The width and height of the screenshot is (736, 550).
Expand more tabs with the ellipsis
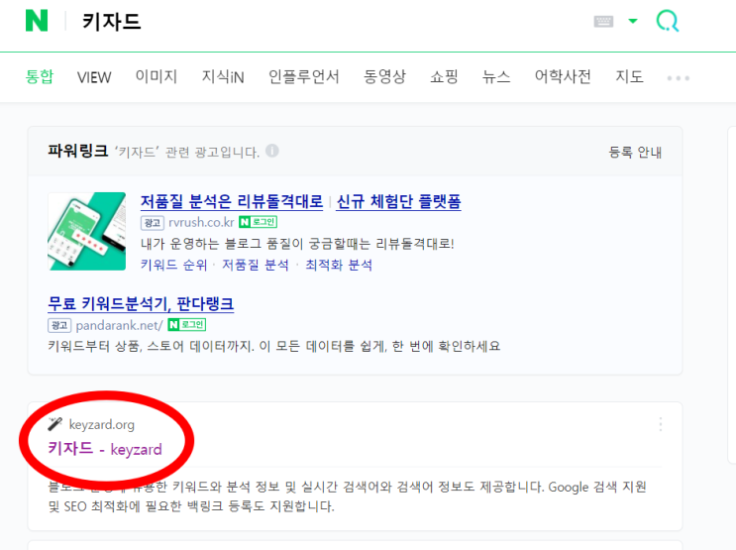pos(679,78)
